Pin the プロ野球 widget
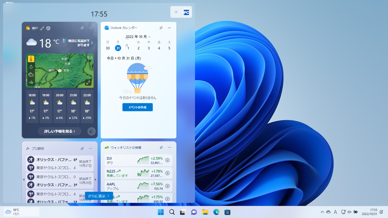Screen dimensions: 388x218 (x=82, y=148)
